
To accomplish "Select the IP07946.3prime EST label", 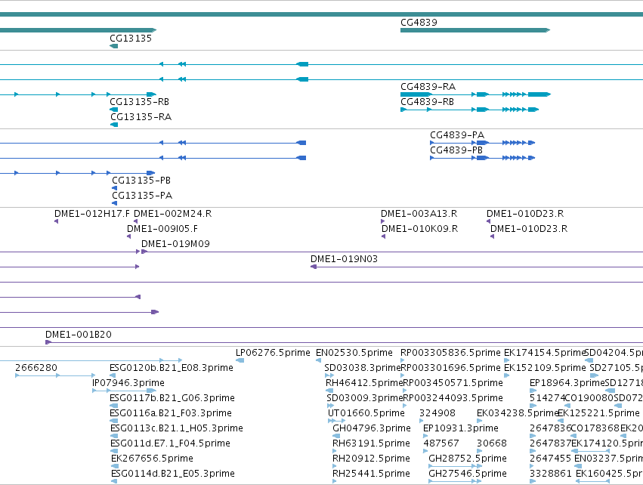I will [128, 383].
